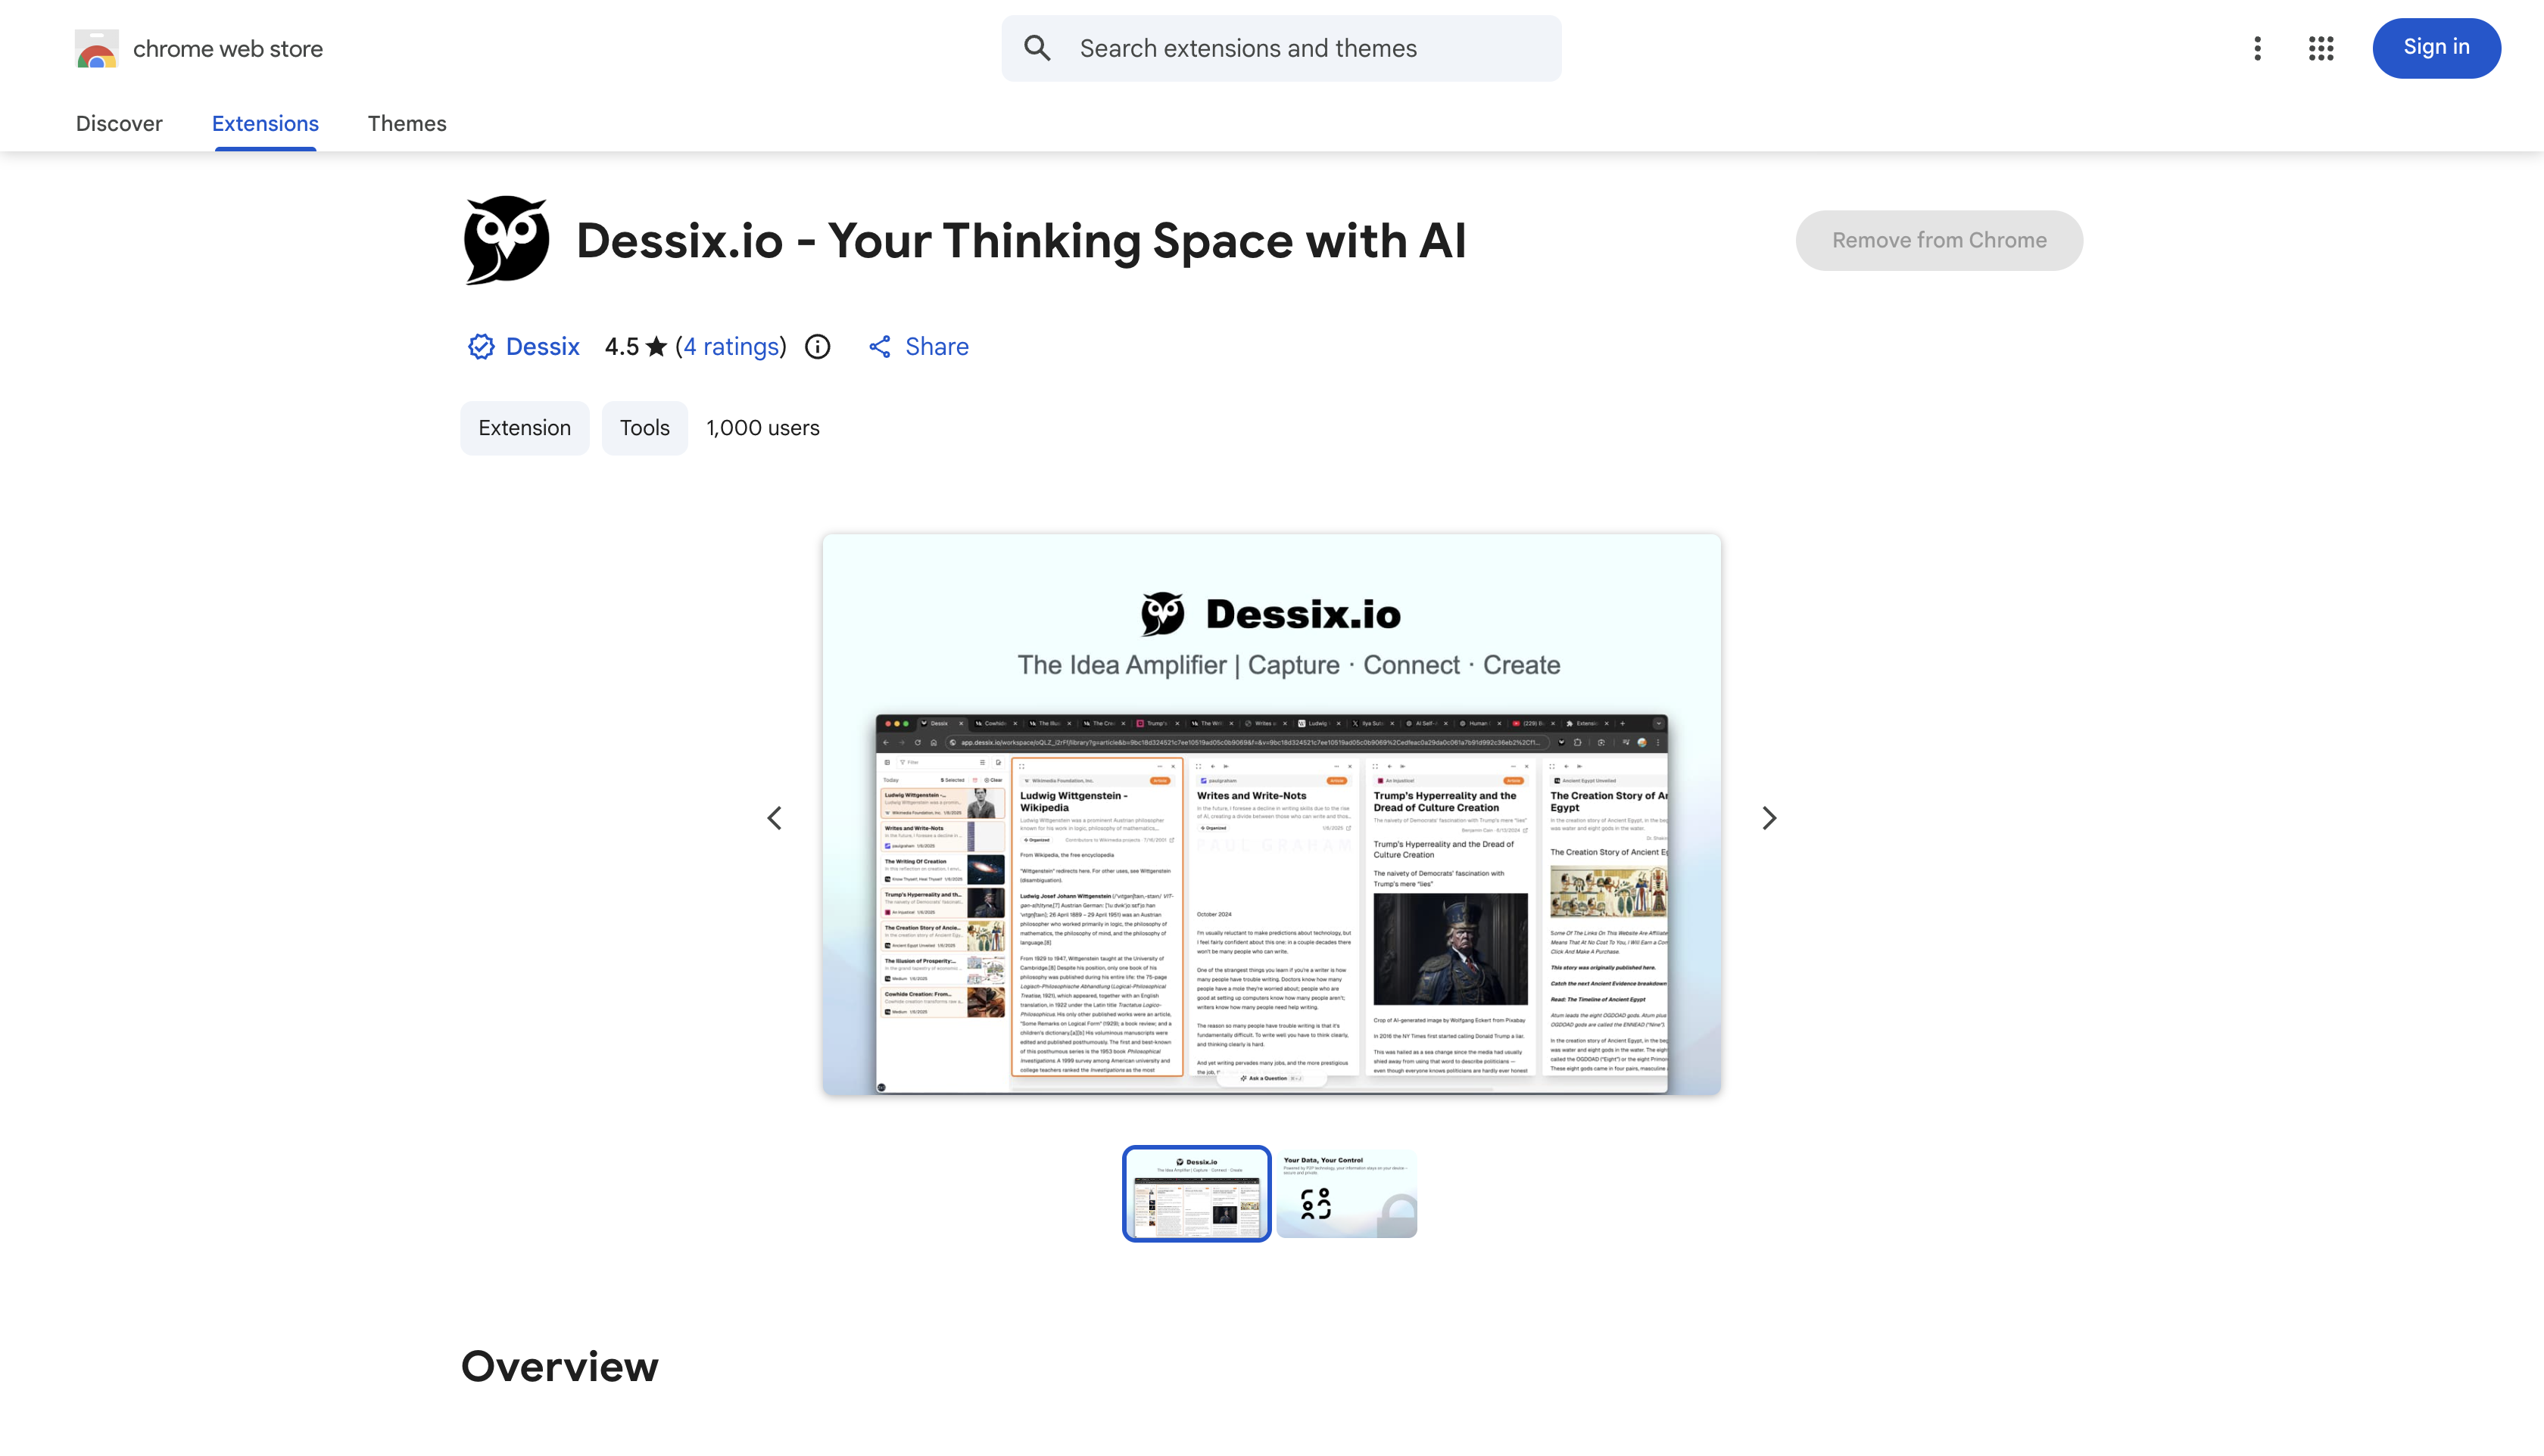Image resolution: width=2544 pixels, height=1456 pixels.
Task: Click the ratings info icon
Action: pos(817,346)
